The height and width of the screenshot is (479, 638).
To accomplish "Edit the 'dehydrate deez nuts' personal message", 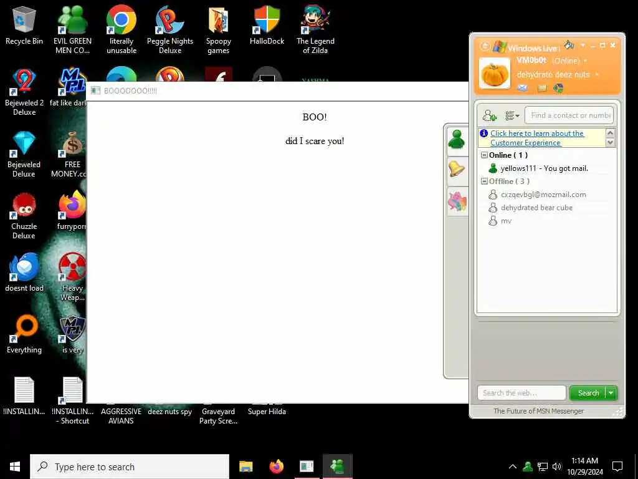I will tap(553, 75).
